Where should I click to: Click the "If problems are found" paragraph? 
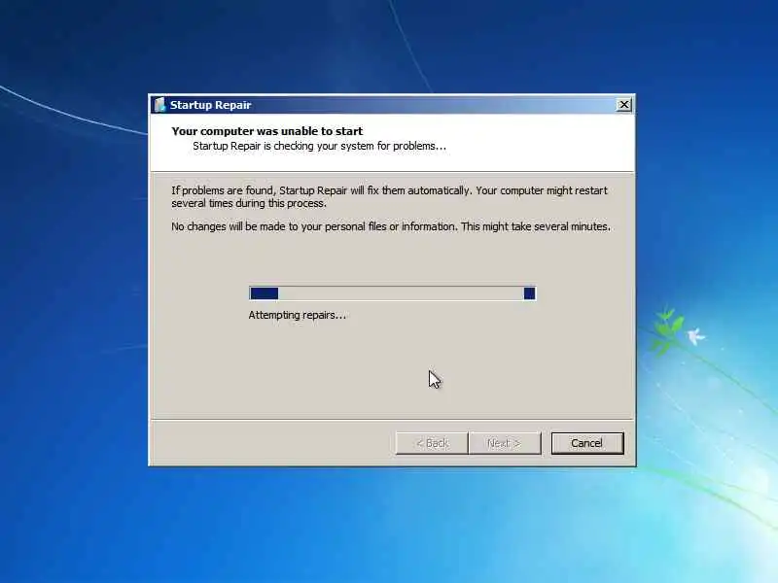(x=390, y=197)
